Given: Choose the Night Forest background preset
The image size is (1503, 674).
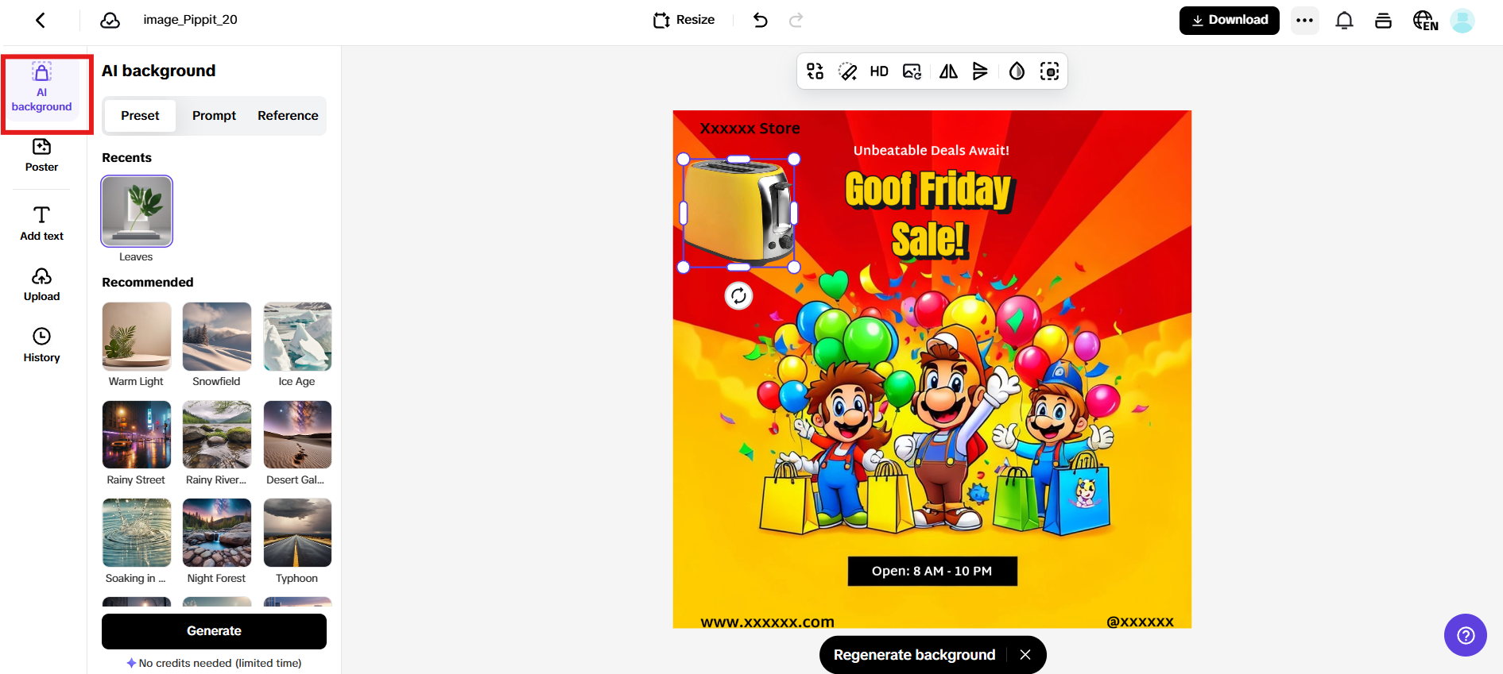Looking at the screenshot, I should [217, 533].
